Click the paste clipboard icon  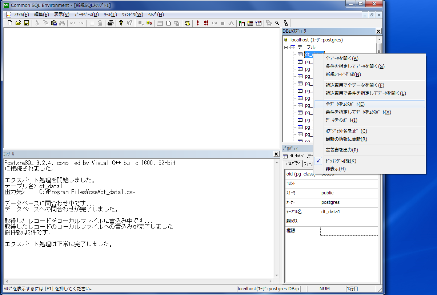click(x=54, y=23)
